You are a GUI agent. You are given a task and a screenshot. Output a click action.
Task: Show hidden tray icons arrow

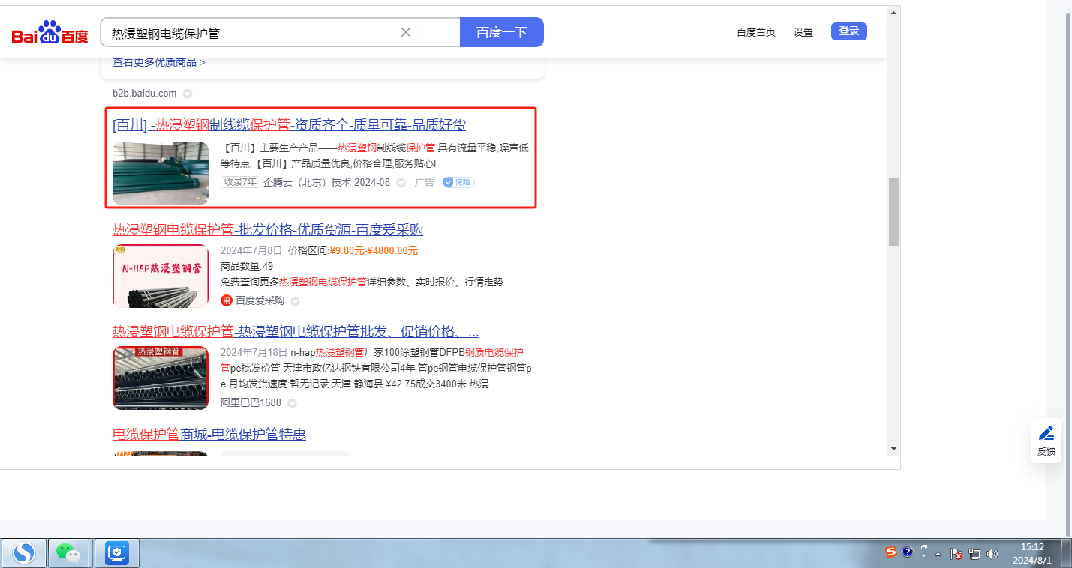pos(938,554)
